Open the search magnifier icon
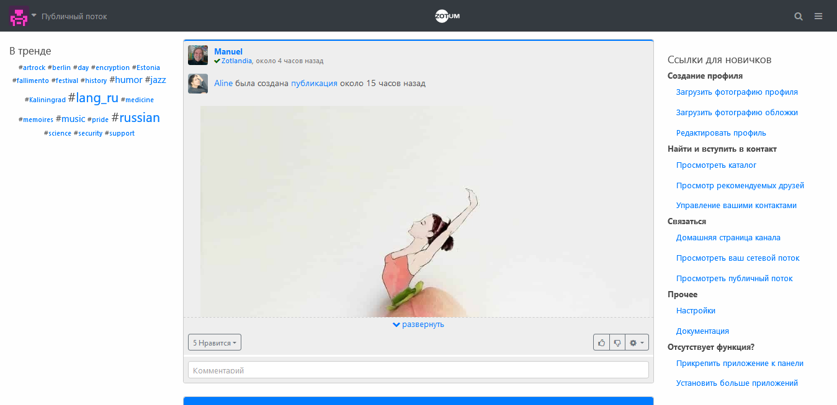837x405 pixels. click(x=799, y=16)
